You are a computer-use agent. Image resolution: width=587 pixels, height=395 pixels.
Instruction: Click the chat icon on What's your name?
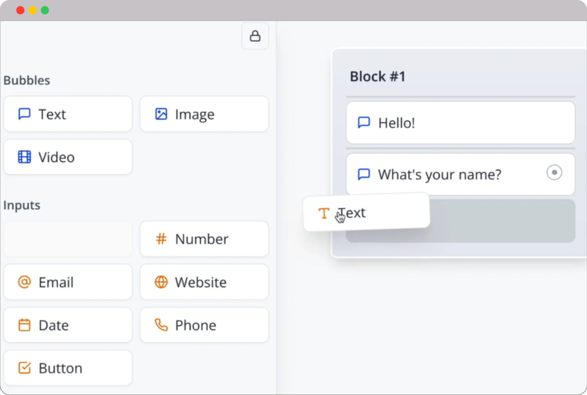pos(363,174)
